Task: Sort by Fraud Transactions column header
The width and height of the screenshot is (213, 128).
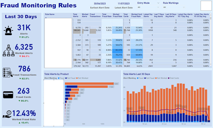Action: coord(95,15)
